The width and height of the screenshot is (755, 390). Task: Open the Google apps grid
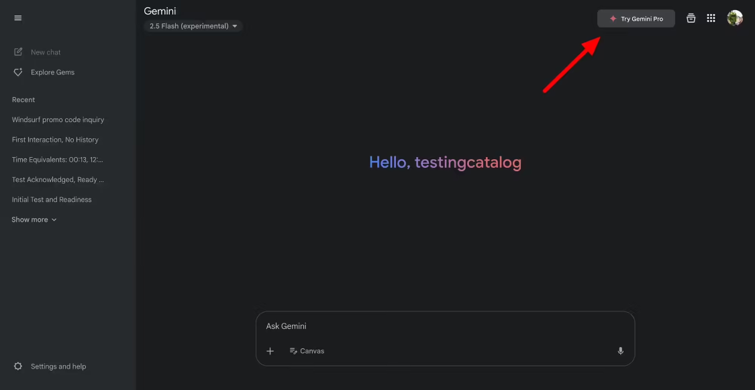tap(711, 18)
